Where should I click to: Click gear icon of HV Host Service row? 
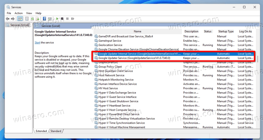click(96, 88)
